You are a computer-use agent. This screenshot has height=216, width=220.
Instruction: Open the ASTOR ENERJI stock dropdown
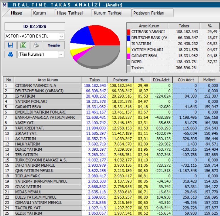tap(62, 36)
